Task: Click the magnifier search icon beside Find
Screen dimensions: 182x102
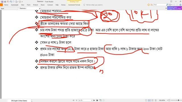Action: [x=167, y=5]
